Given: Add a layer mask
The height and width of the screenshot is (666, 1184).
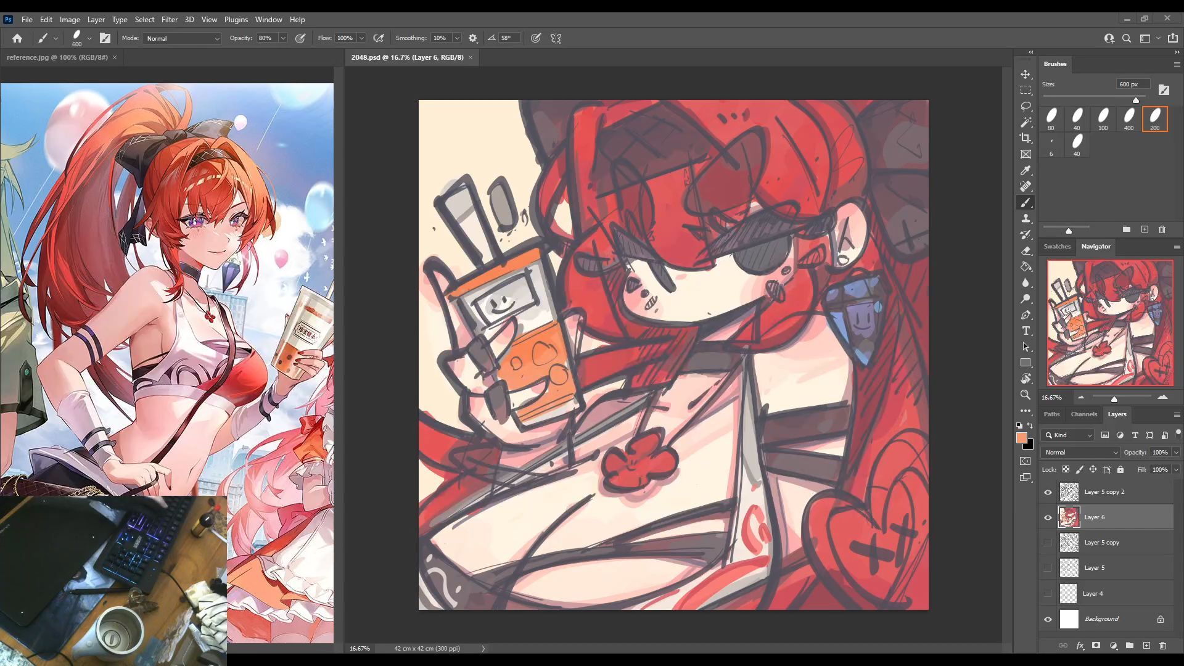Looking at the screenshot, I should click(1096, 646).
